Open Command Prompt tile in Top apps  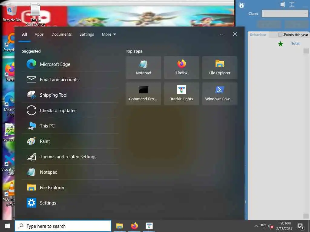tap(143, 94)
